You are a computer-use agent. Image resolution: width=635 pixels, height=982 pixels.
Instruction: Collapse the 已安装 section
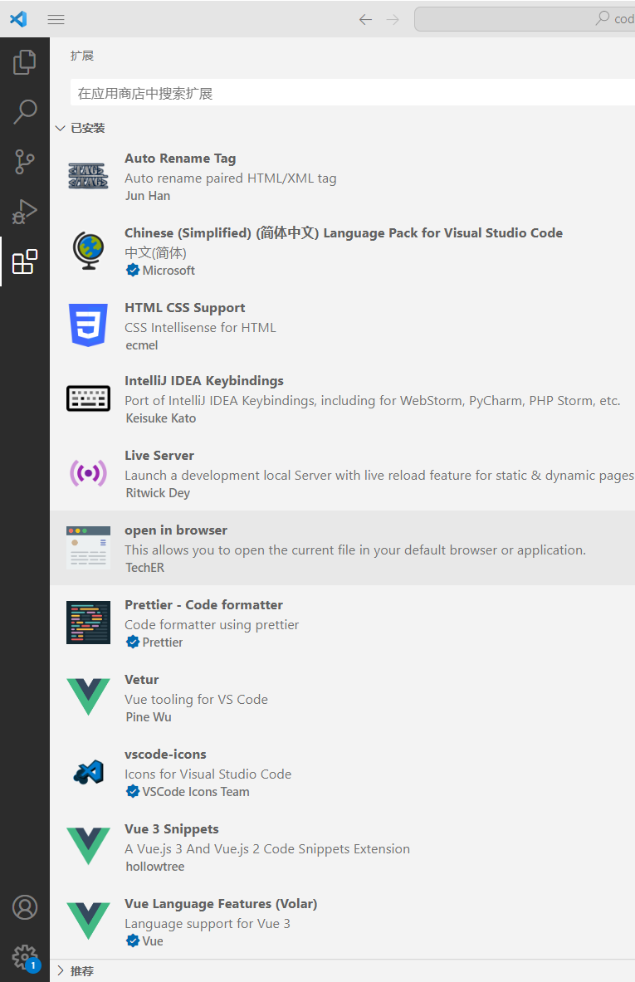(60, 129)
